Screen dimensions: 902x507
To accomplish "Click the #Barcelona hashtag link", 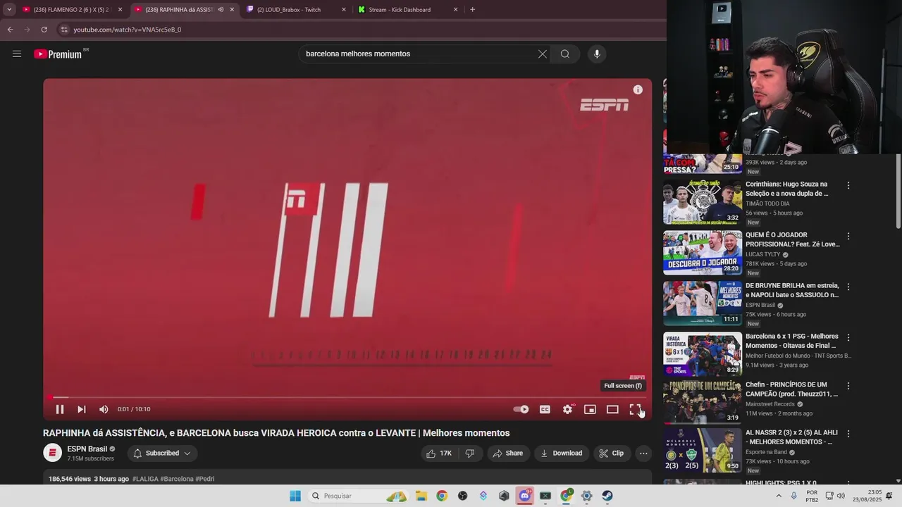I will click(177, 479).
